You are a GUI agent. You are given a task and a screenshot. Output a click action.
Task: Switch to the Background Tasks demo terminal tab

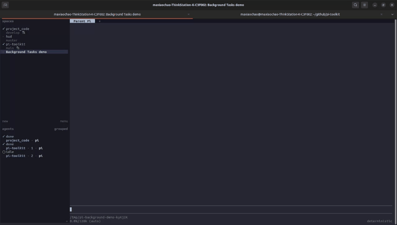tap(97, 14)
